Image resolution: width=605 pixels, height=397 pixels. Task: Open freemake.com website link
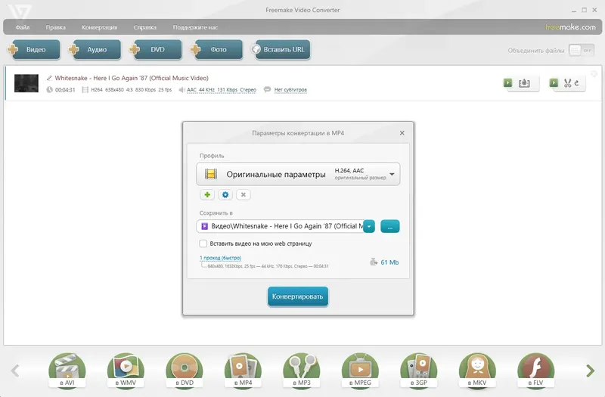pos(570,27)
